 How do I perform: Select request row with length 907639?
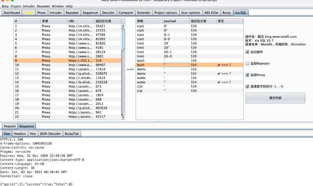point(67,108)
